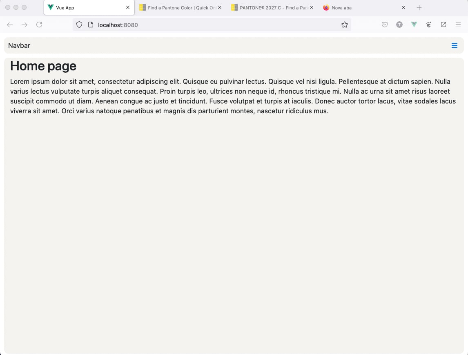This screenshot has height=355, width=468.
Task: Bookmark the page with the star icon
Action: click(344, 25)
